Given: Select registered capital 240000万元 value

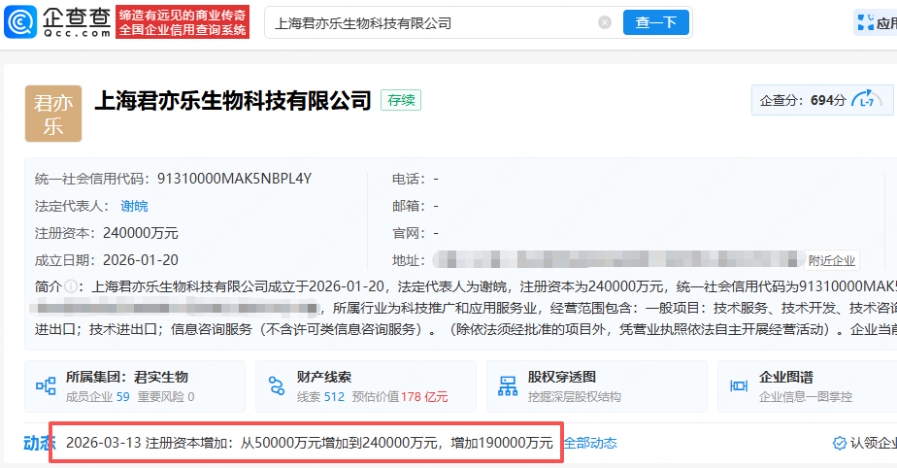Looking at the screenshot, I should tap(141, 233).
